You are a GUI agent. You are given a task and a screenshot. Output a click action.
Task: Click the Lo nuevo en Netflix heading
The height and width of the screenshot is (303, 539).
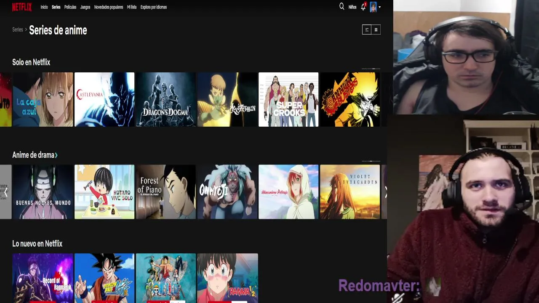[x=37, y=244]
